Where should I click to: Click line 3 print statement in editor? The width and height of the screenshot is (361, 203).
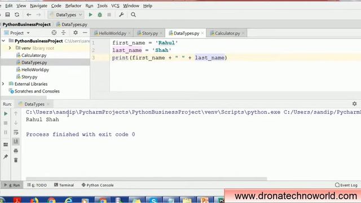pos(169,58)
